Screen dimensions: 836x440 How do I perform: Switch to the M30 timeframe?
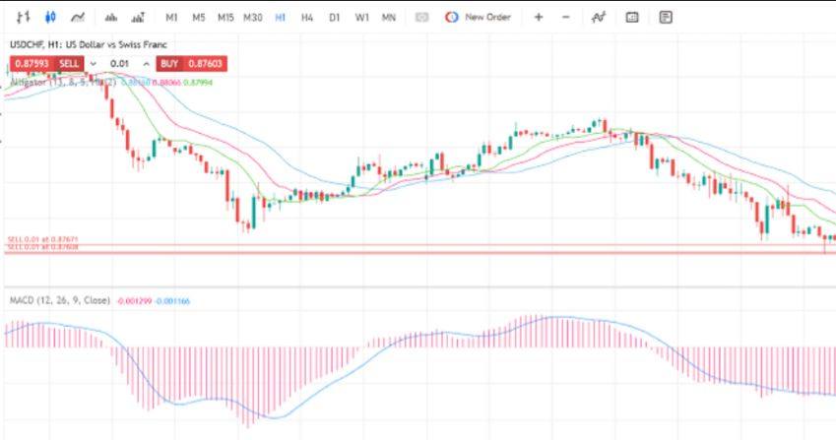point(253,18)
